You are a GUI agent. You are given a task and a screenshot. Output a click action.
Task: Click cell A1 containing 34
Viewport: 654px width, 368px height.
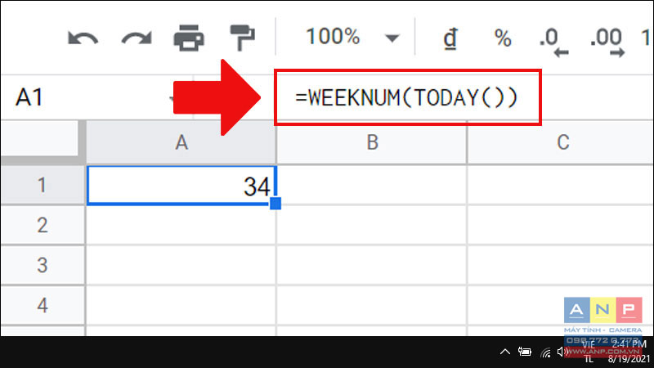181,186
